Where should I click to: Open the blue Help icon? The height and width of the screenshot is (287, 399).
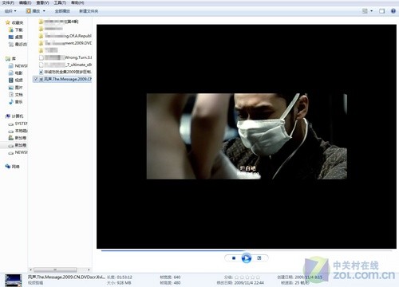pos(393,11)
